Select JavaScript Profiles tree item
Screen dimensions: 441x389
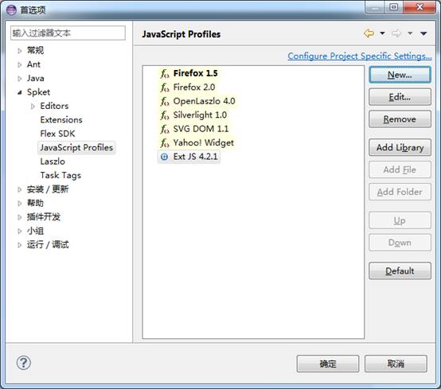point(76,147)
